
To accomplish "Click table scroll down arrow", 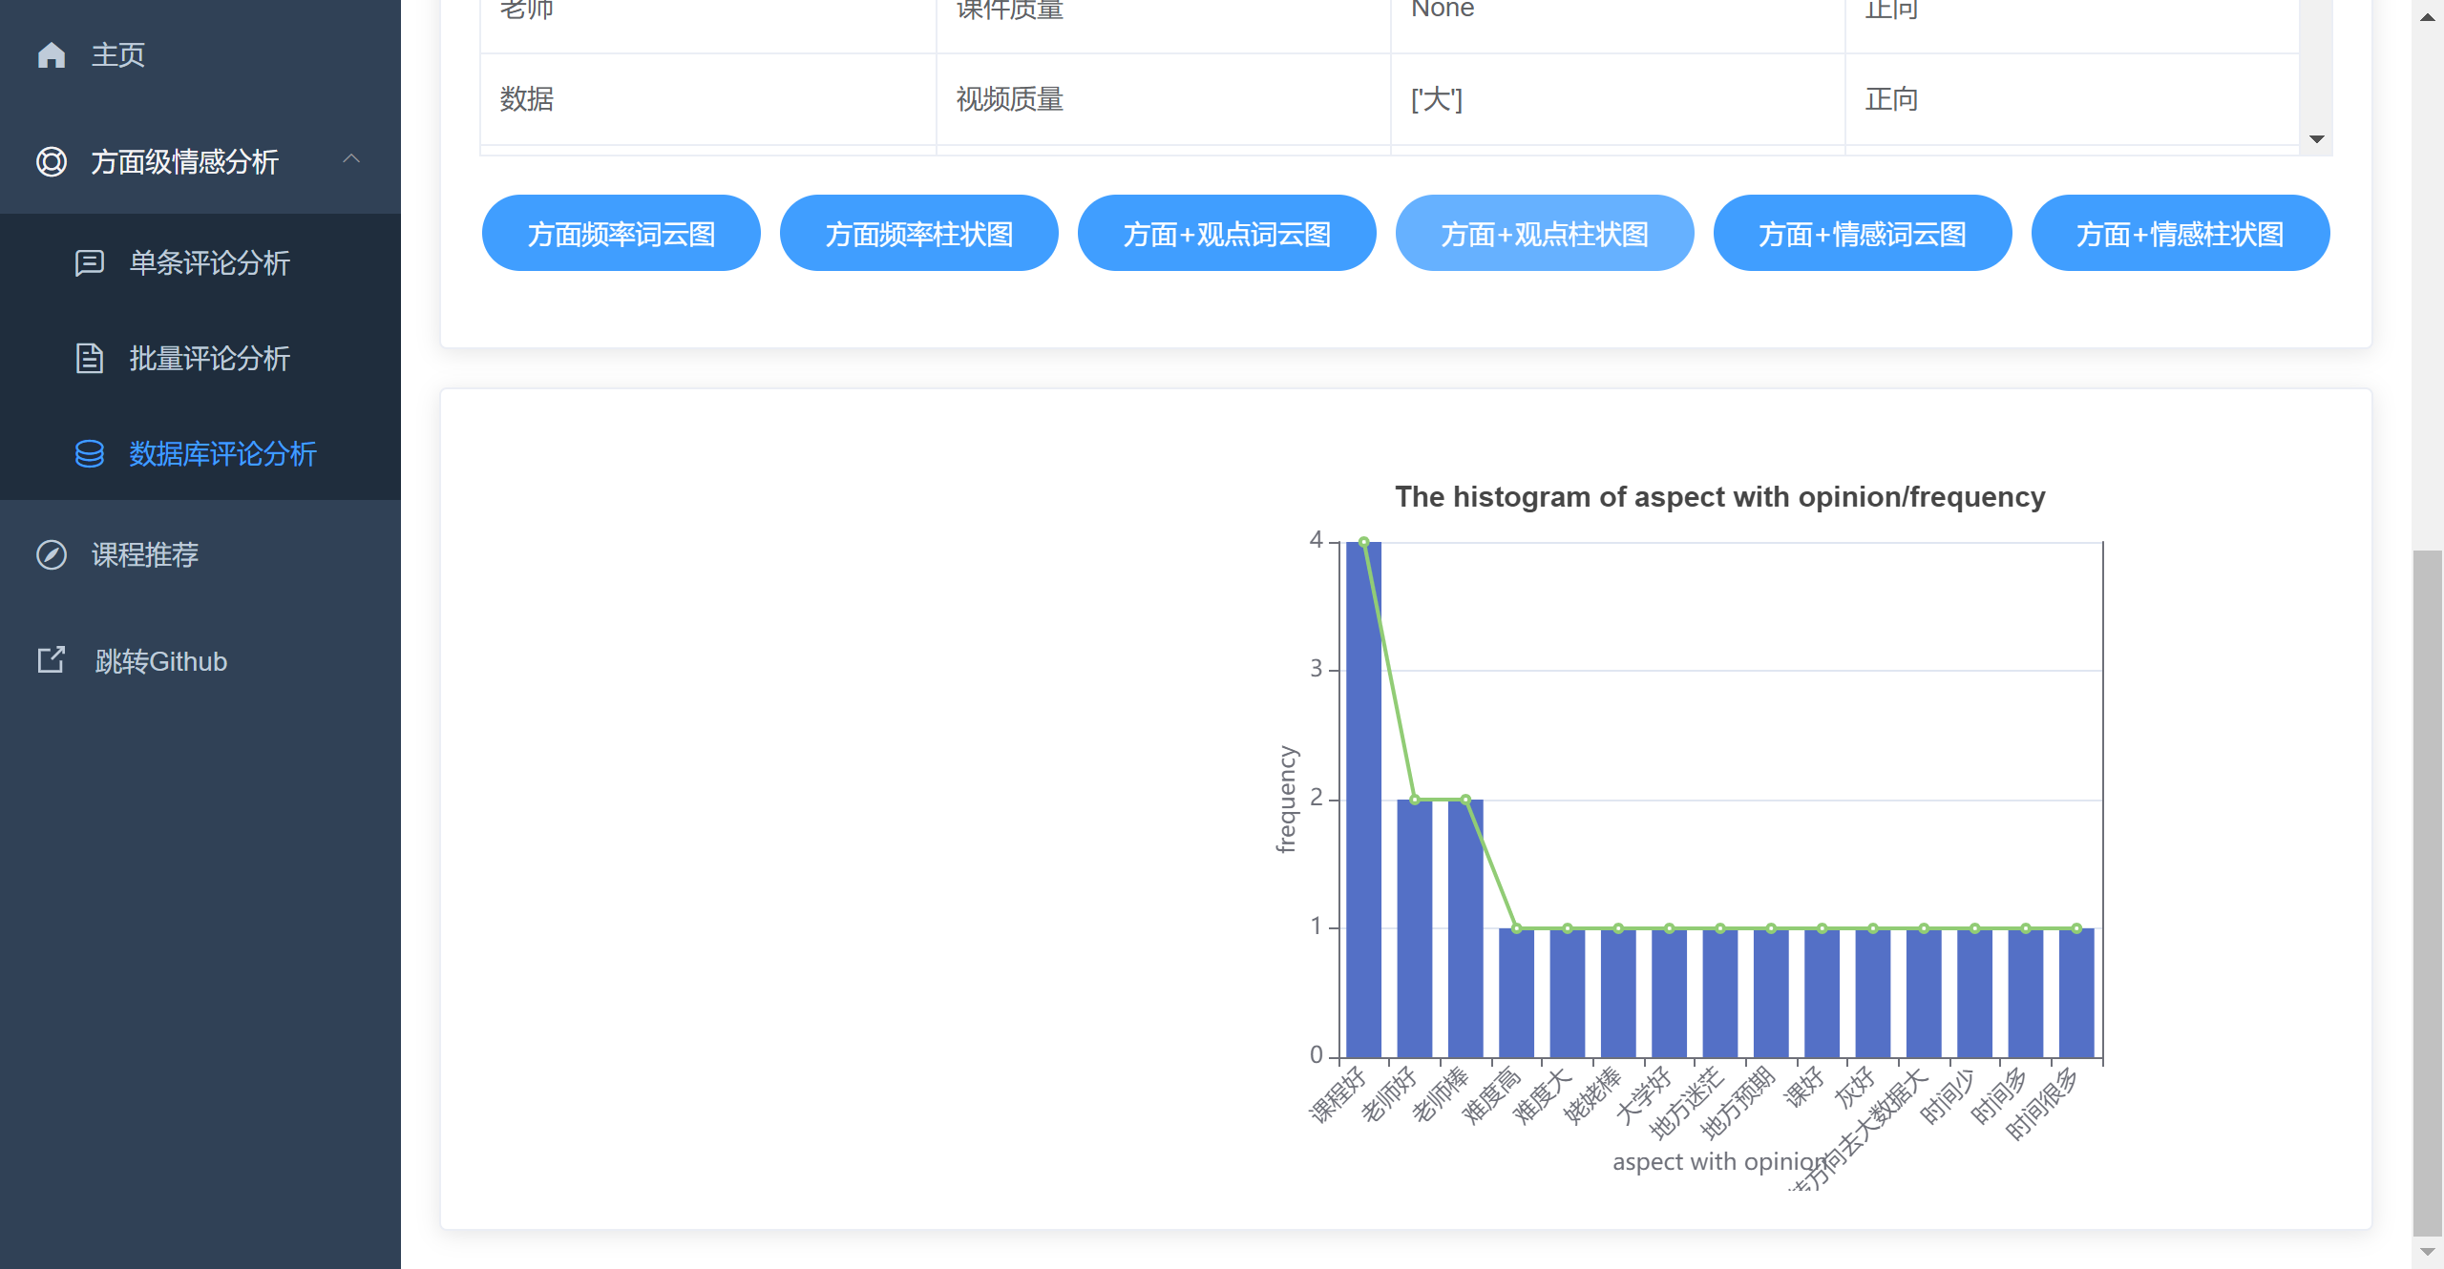I will [x=2317, y=139].
